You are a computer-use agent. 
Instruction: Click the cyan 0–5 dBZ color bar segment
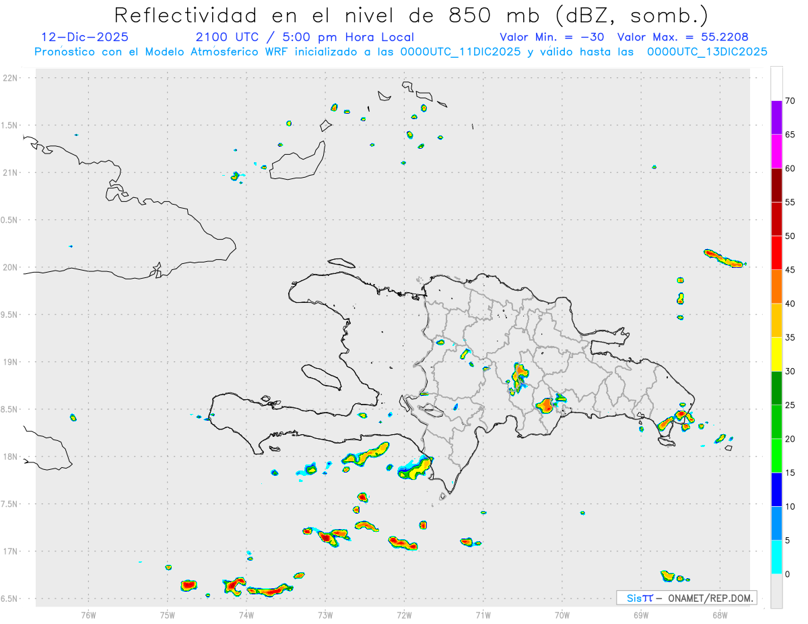point(776,557)
